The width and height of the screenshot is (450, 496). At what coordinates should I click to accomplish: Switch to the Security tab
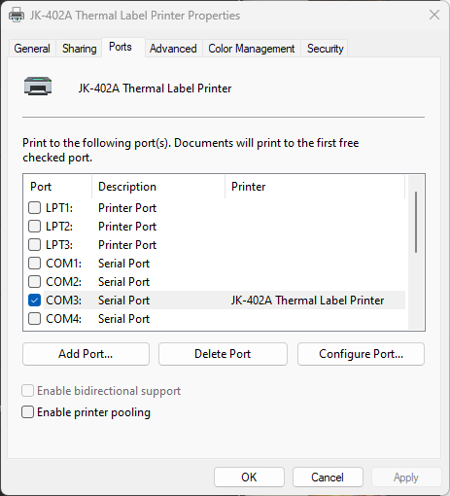325,49
